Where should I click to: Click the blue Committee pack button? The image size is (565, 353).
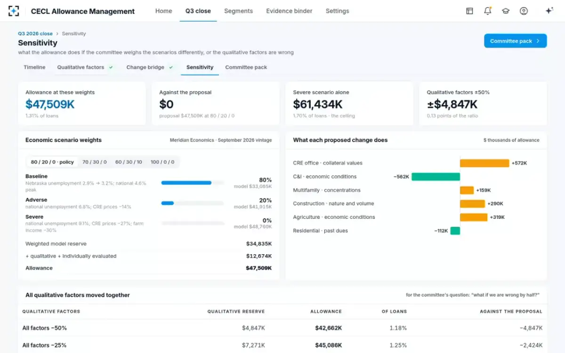[516, 41]
